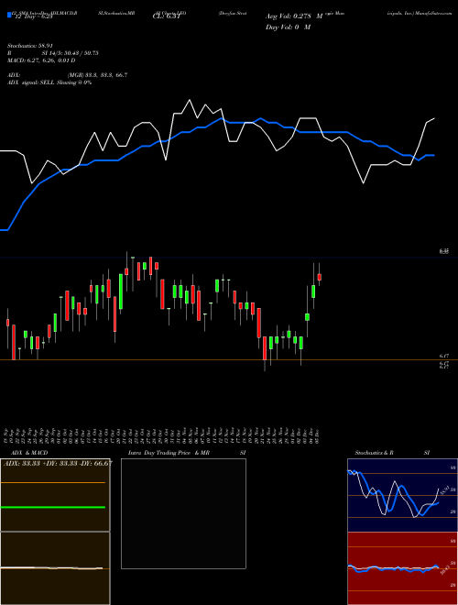Click the 'Stochastics & R' panel title

375,453
